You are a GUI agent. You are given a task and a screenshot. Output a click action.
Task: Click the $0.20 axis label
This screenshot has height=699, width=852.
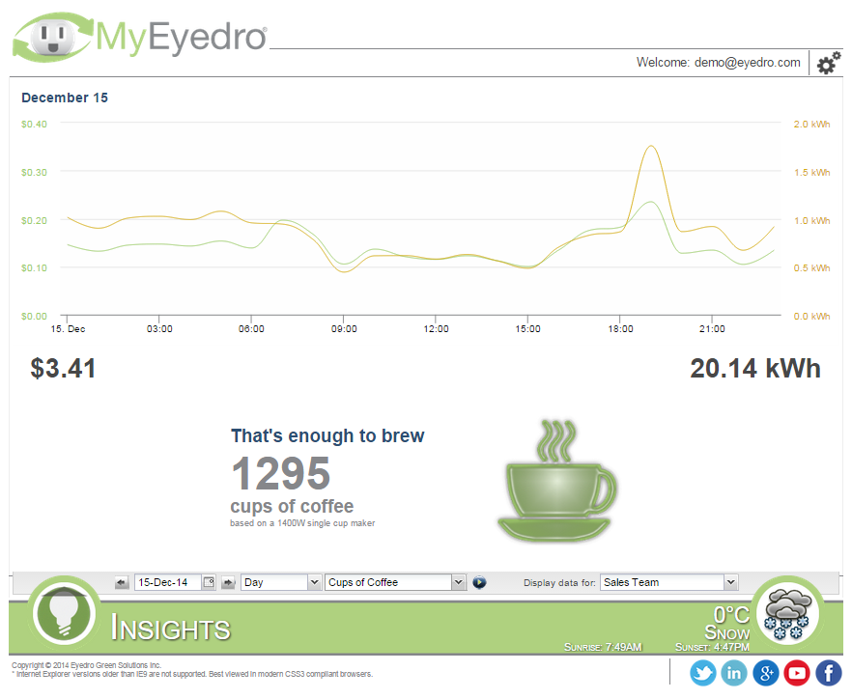click(x=34, y=220)
